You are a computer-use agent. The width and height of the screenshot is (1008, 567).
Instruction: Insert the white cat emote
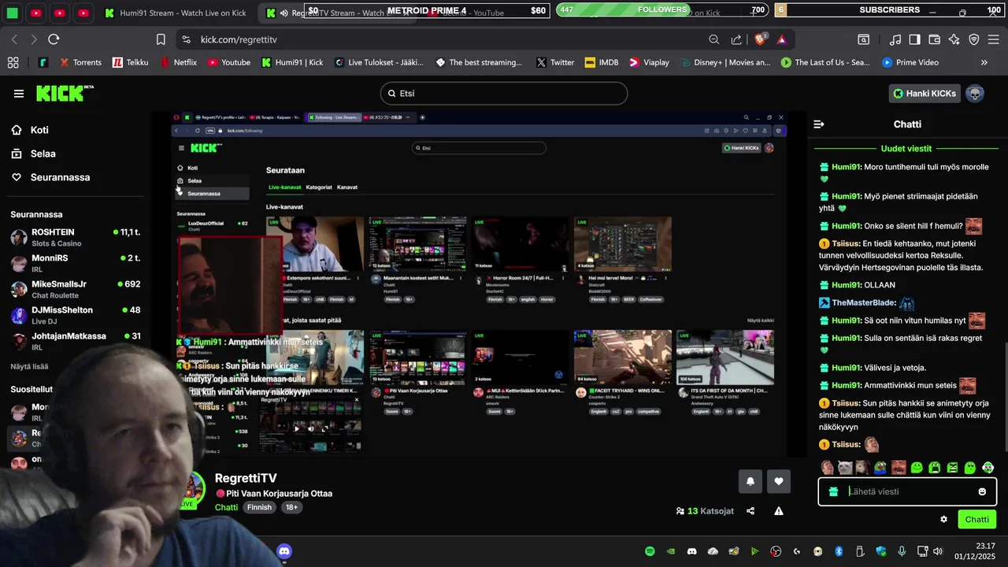[x=844, y=468]
